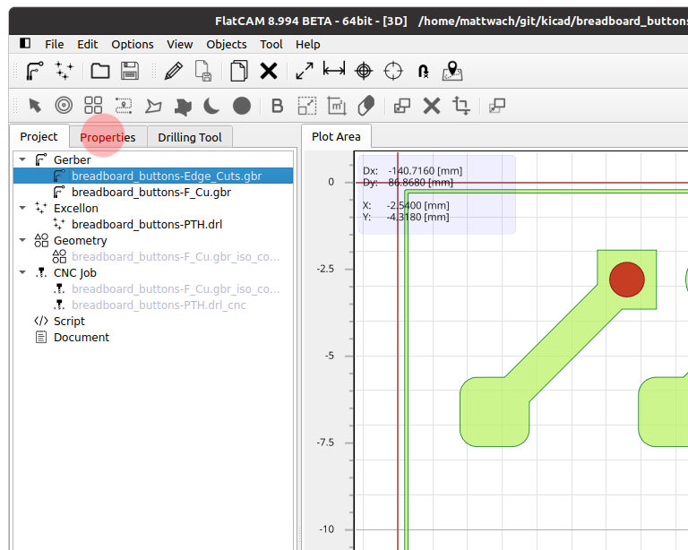The height and width of the screenshot is (550, 688).
Task: Click the Script item in project tree
Action: [69, 321]
